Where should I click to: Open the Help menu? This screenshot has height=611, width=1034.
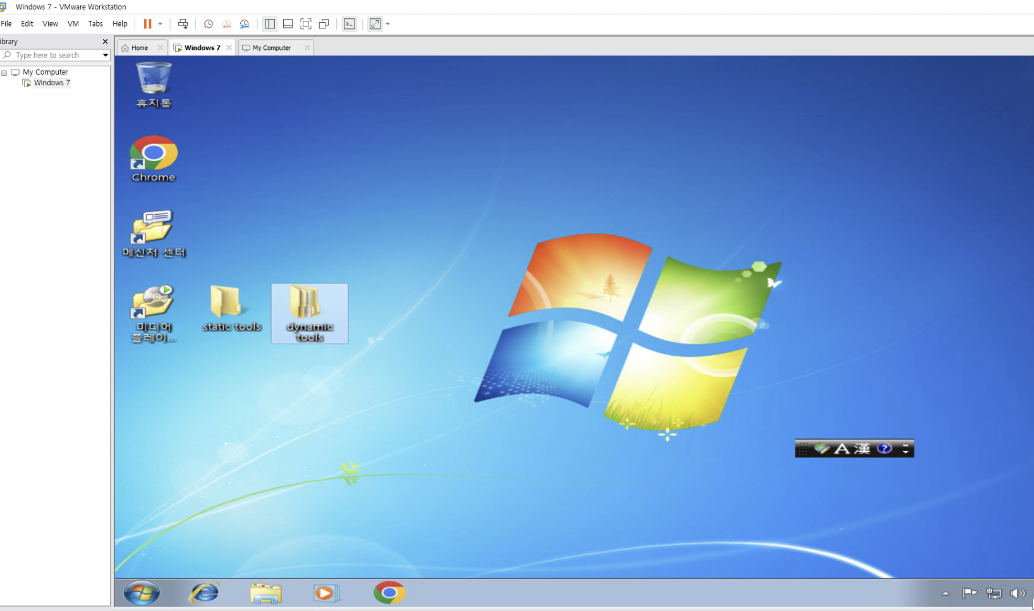click(x=120, y=24)
